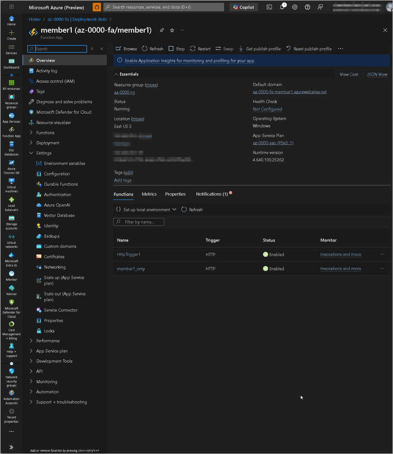Open the HttpTrigger1 function

pyautogui.click(x=128, y=254)
